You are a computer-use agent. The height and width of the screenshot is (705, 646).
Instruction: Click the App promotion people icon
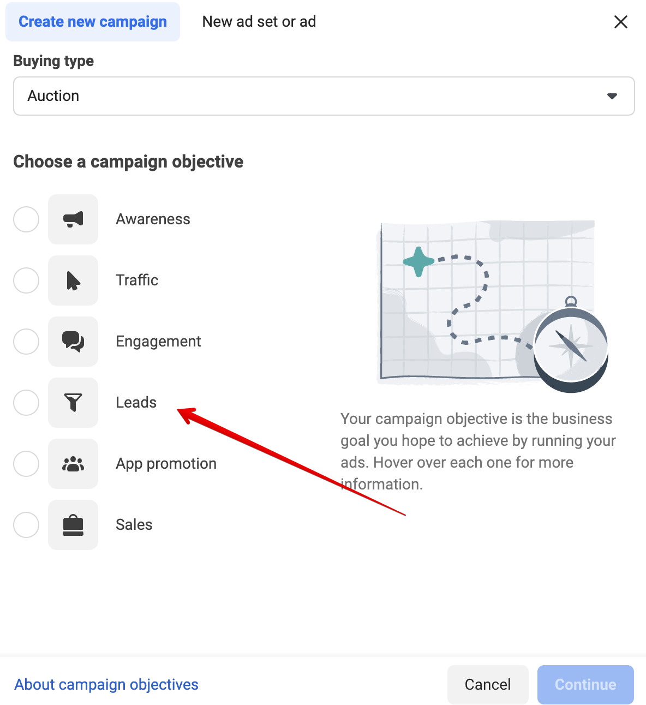[x=73, y=464]
